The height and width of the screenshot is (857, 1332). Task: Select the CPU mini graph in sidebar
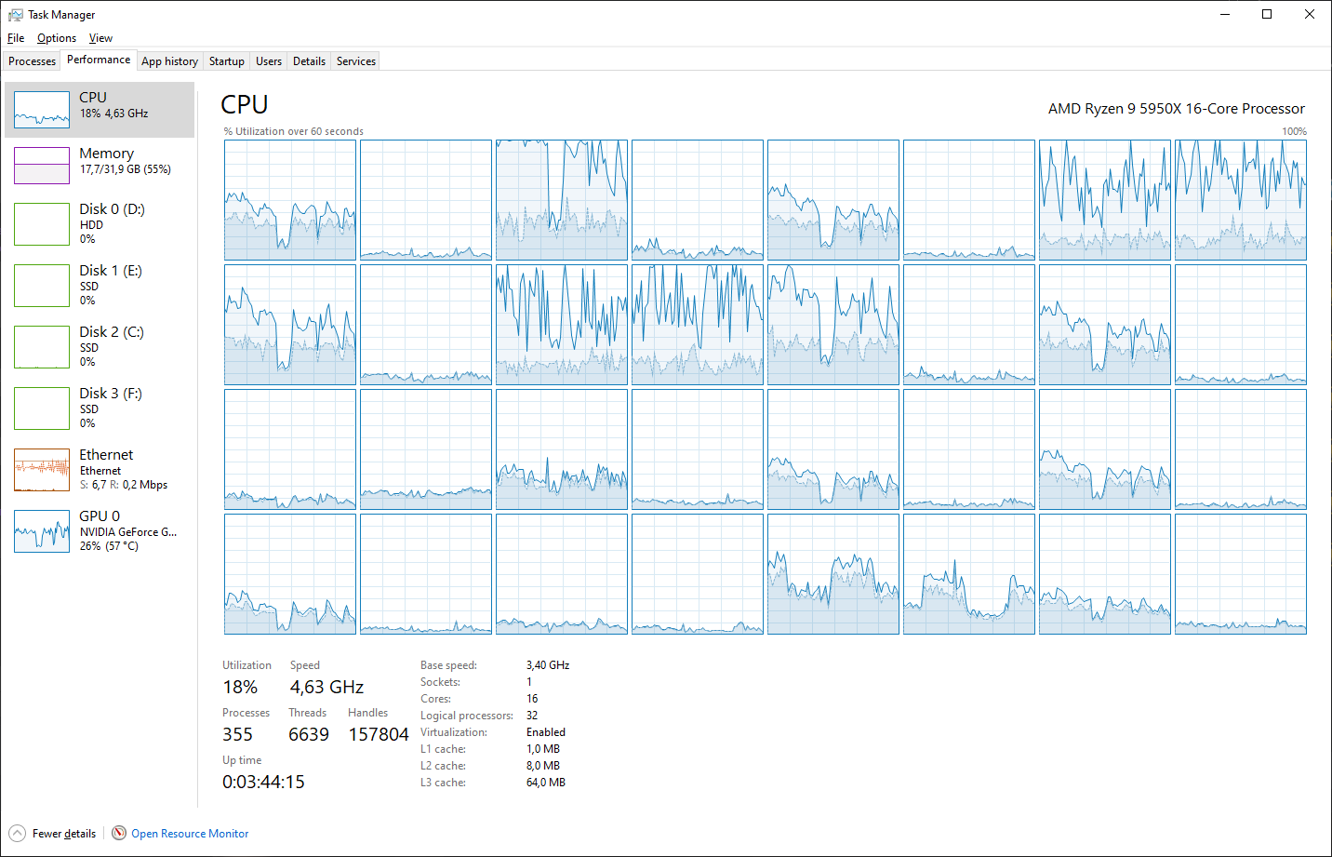pyautogui.click(x=42, y=110)
